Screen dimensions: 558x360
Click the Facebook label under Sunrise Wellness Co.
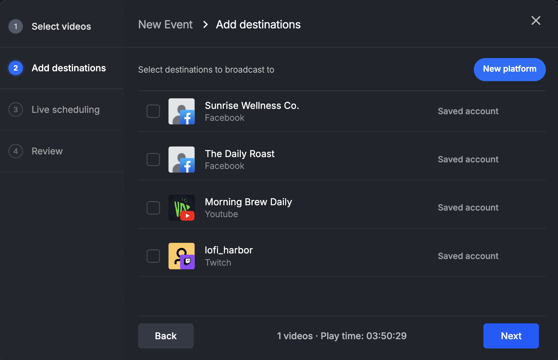(225, 118)
